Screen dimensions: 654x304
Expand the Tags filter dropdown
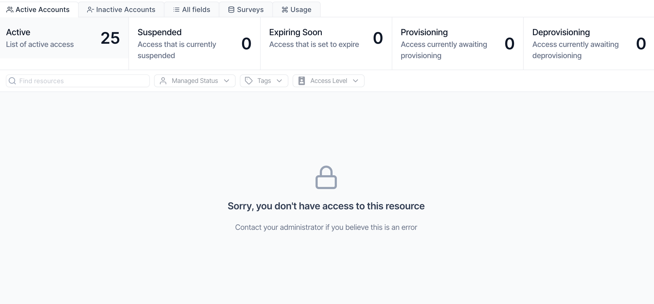(x=264, y=81)
